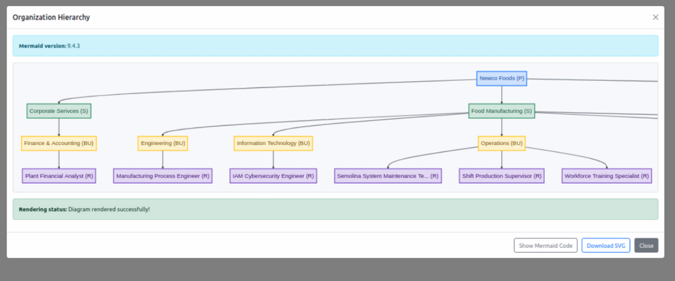Select the Semolina System Maintenance node
Viewport: 675px width, 281px height.
pos(387,176)
